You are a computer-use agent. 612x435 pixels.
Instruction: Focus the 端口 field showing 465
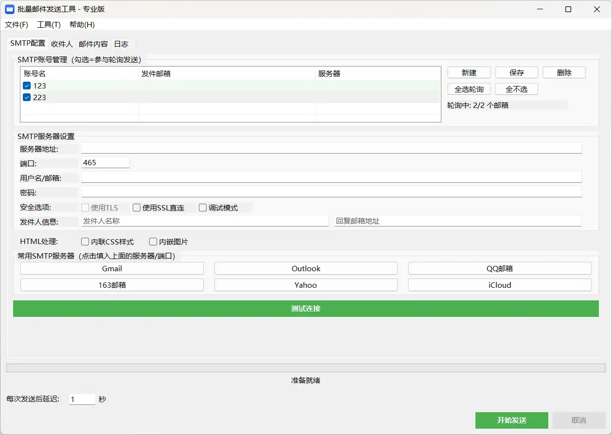click(x=105, y=163)
